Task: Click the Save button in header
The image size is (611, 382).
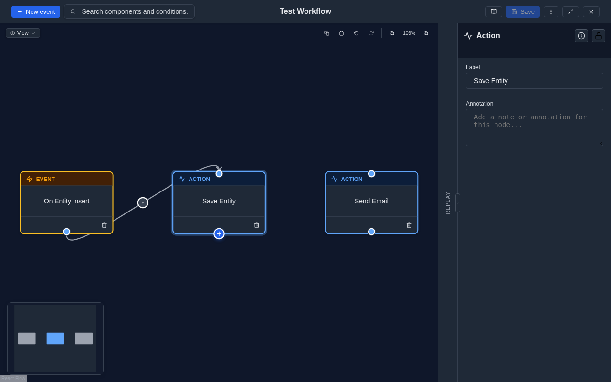Action: pyautogui.click(x=522, y=11)
